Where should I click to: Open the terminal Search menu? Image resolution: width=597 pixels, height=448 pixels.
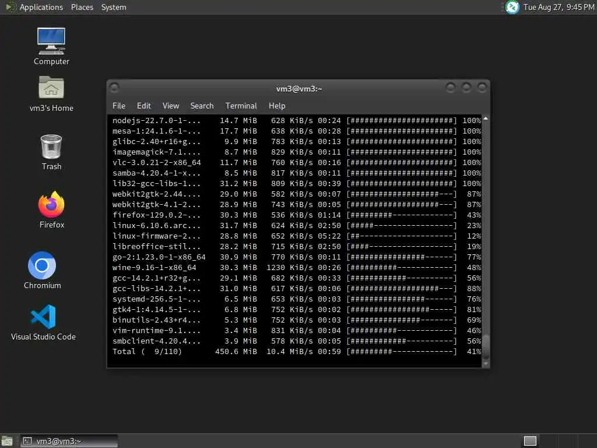point(202,106)
